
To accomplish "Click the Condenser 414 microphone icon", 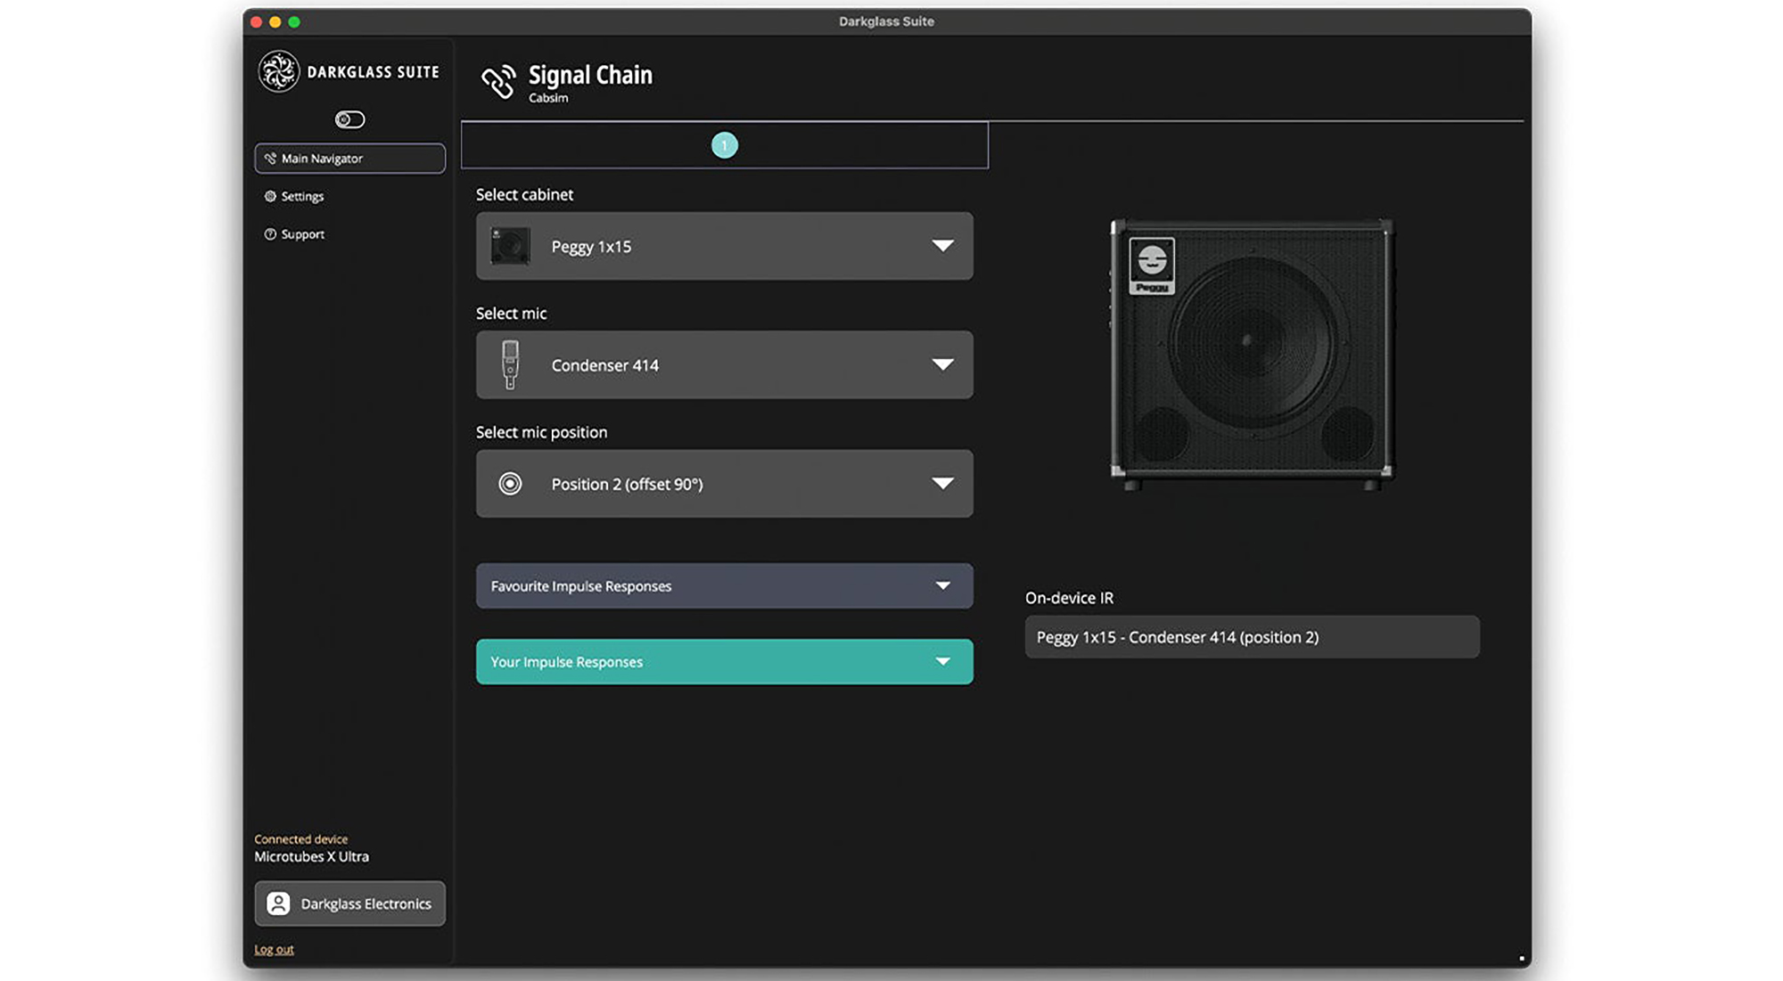I will tap(510, 365).
